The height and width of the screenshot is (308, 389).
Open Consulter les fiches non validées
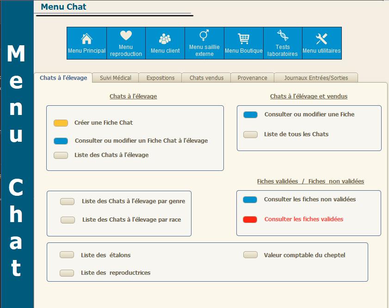(x=250, y=199)
